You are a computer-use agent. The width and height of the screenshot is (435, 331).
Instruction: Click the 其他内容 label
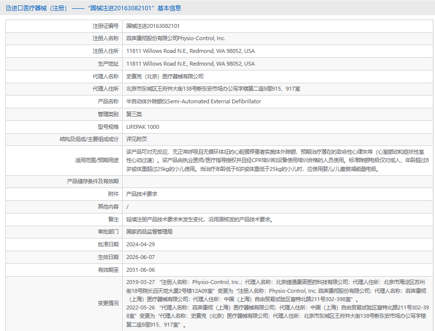click(x=108, y=207)
